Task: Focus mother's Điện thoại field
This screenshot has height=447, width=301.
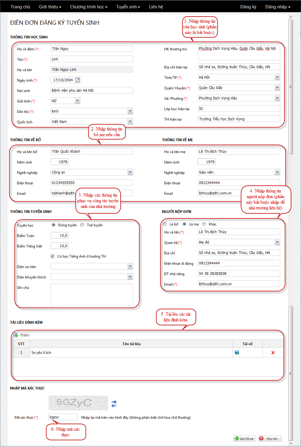Action: pos(239,183)
